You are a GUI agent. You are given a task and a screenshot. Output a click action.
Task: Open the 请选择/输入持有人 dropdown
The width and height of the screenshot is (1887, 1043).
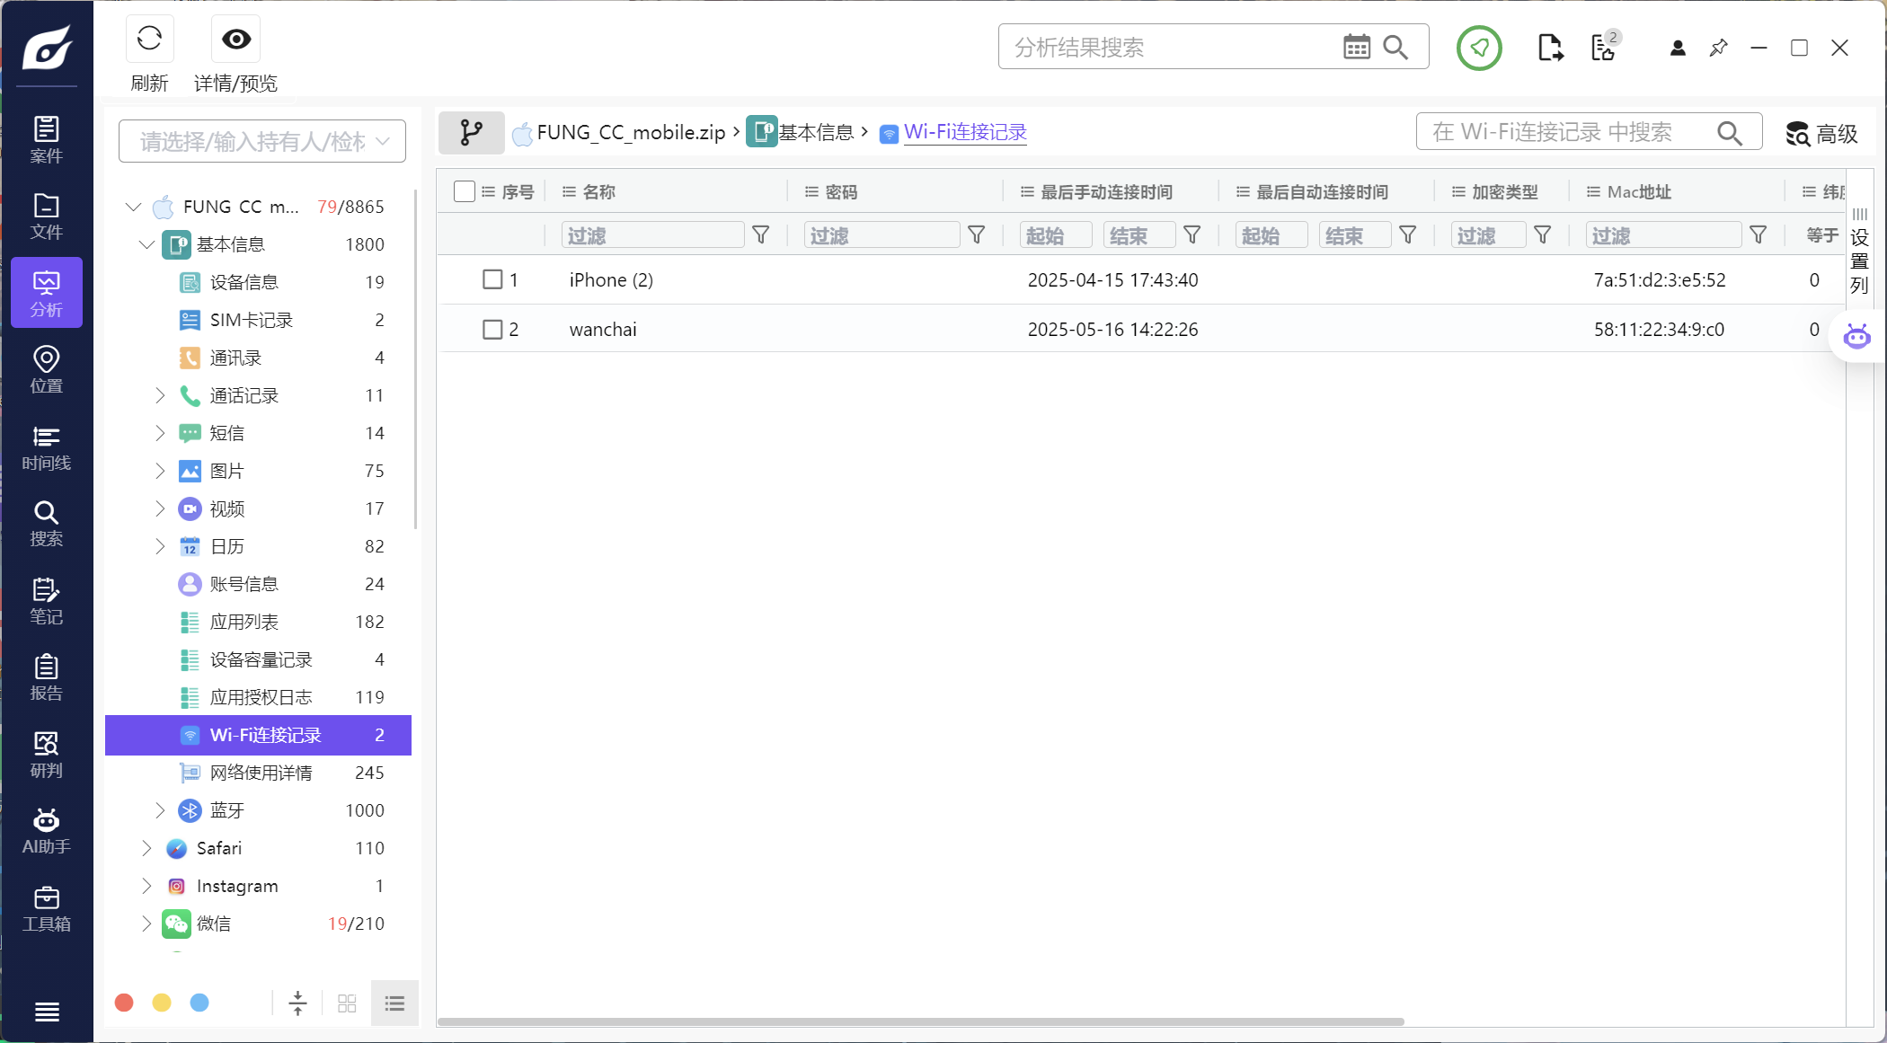(262, 141)
